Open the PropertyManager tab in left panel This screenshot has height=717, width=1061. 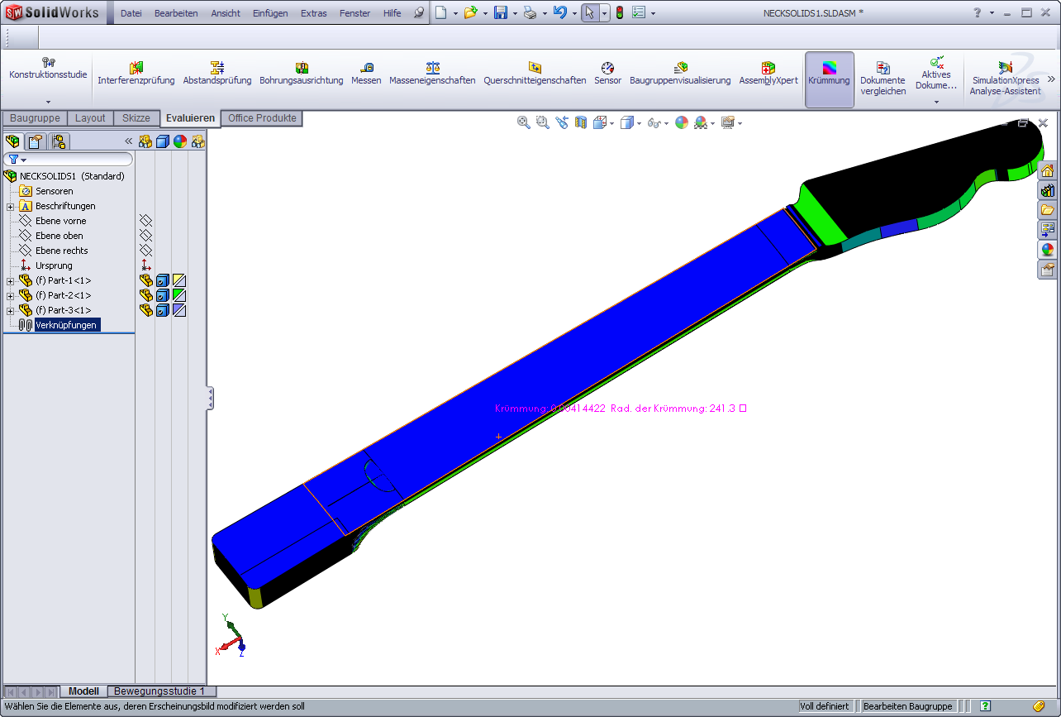click(36, 141)
